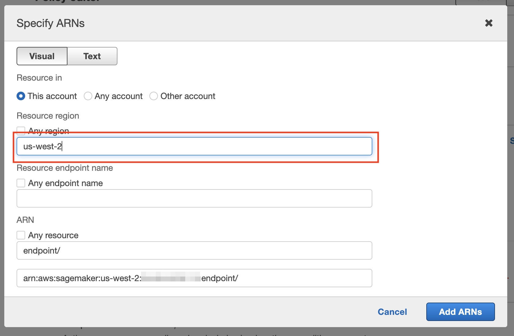The height and width of the screenshot is (336, 514).
Task: Close the Specify ARNs dialog
Action: tap(489, 23)
